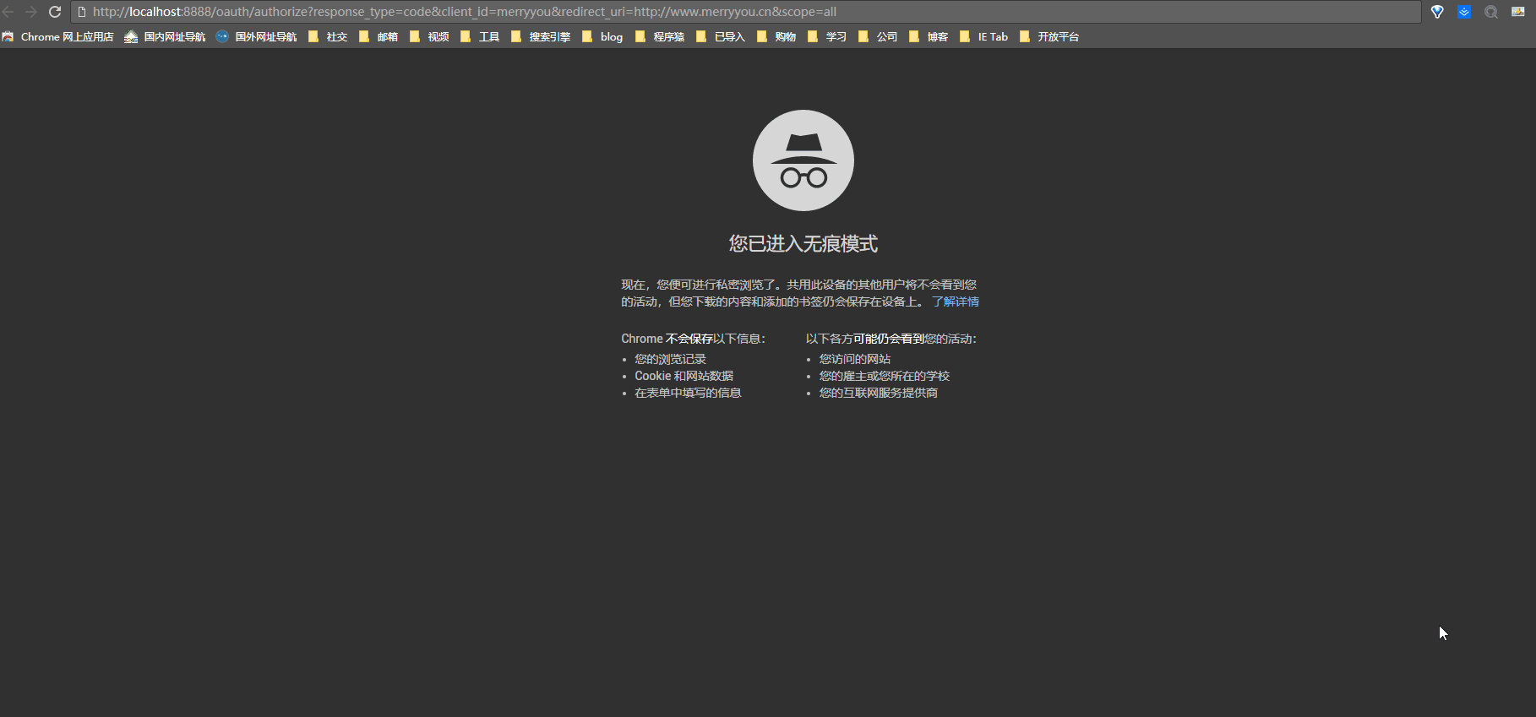The height and width of the screenshot is (717, 1536).
Task: Open the 开放平台 bookmark folder
Action: [1049, 36]
